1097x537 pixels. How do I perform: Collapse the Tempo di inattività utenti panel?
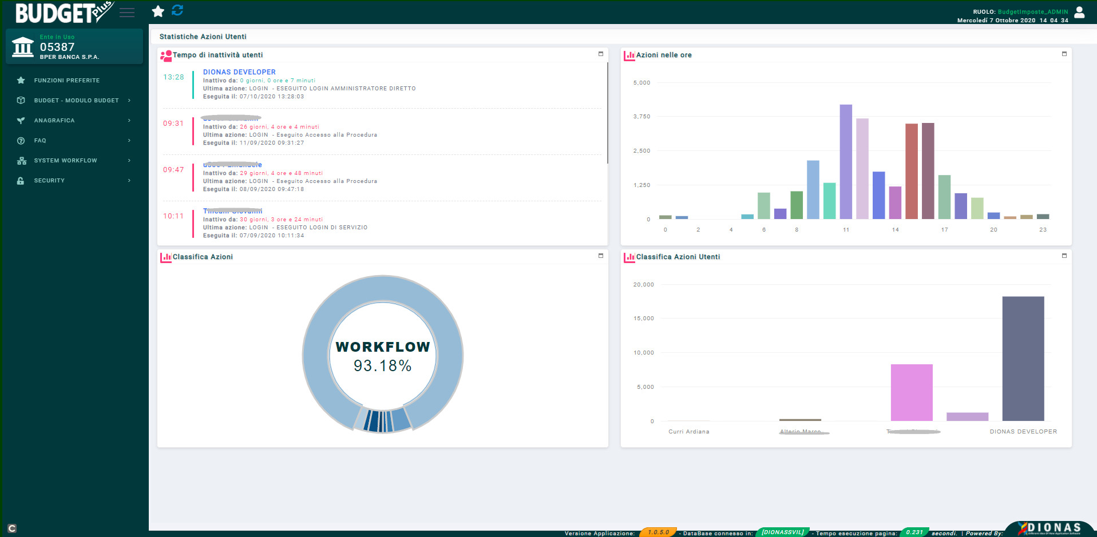coord(601,54)
